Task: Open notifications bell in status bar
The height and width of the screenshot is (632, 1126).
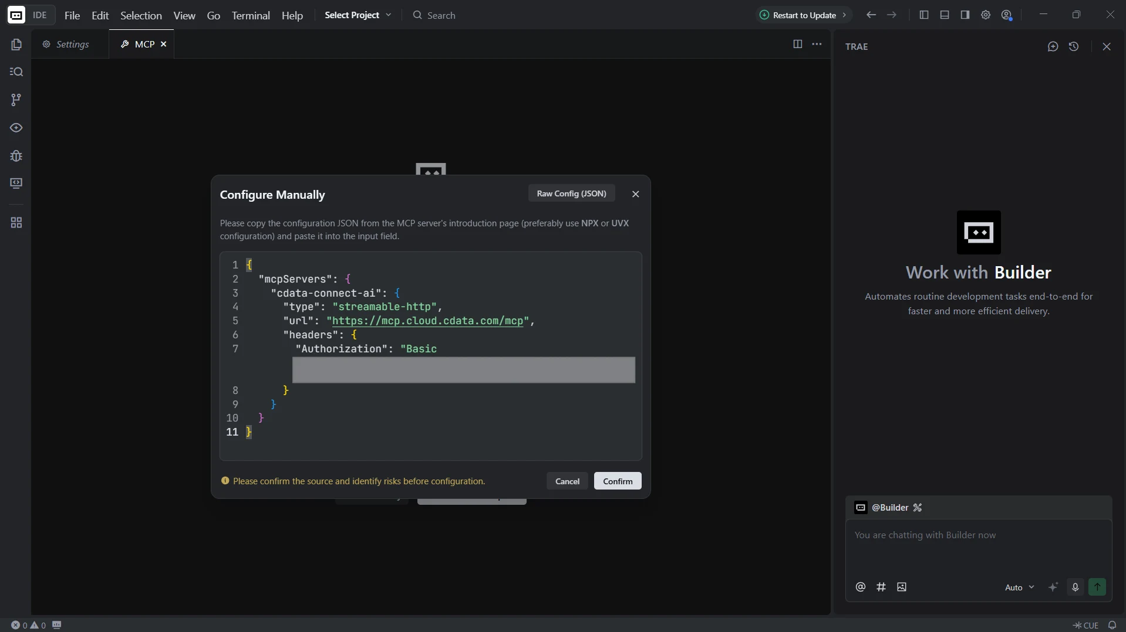Action: click(1112, 625)
